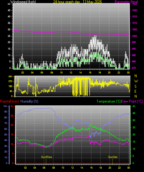Image resolution: width=144 pixels, height=172 pixels.
Task: Click the '995' barometer axis value
Action: [x=134, y=42]
